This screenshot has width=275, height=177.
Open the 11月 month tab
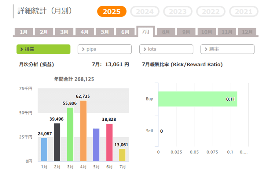coord(227,32)
